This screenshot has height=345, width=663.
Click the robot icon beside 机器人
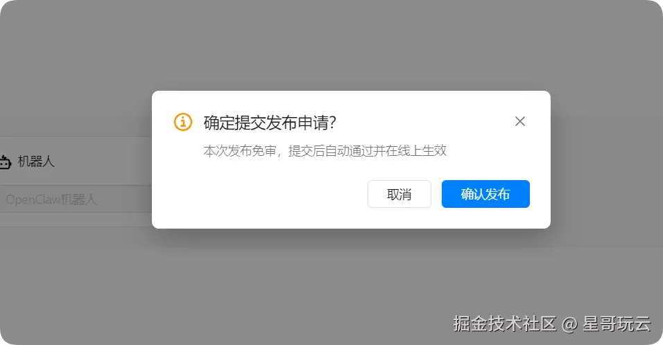5,161
